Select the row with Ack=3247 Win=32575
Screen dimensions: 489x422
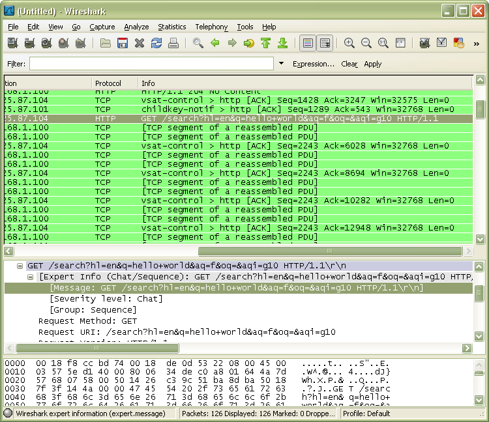click(x=238, y=100)
